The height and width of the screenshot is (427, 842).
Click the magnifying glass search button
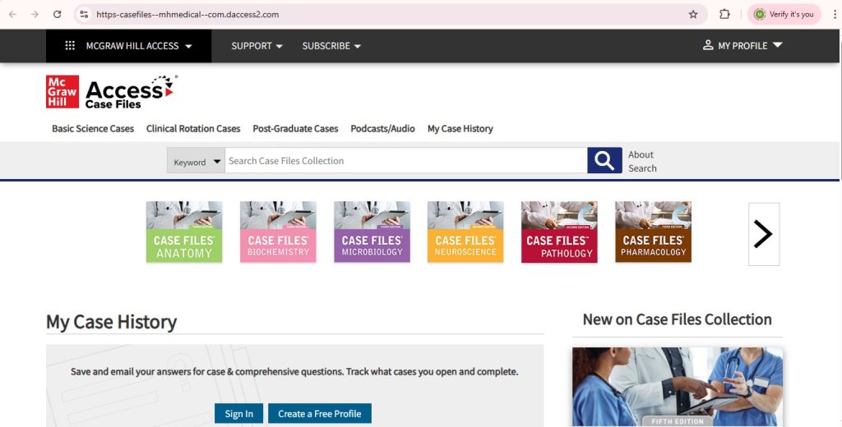click(604, 160)
